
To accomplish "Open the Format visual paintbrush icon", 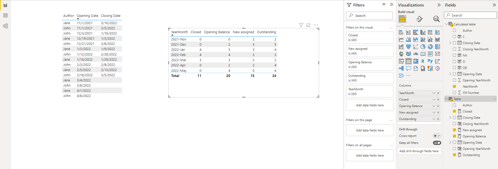I will (x=419, y=19).
